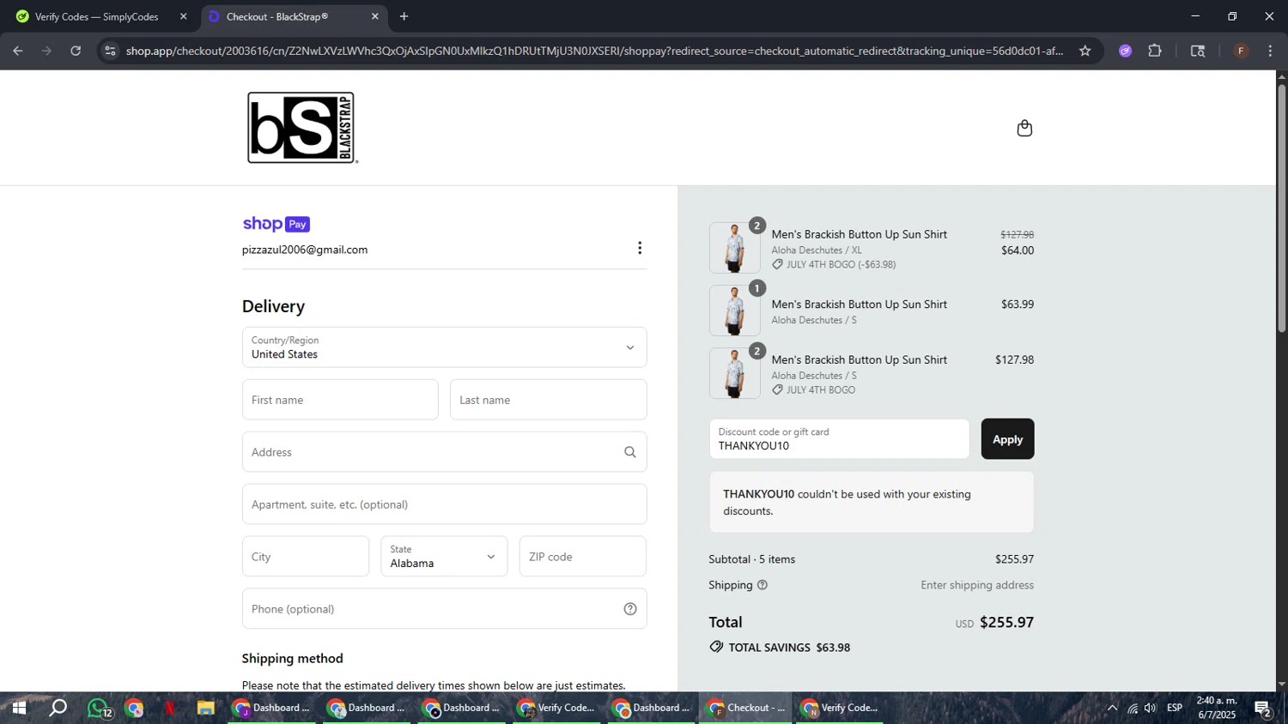
Task: Open Netflix from the taskbar
Action: click(x=169, y=708)
